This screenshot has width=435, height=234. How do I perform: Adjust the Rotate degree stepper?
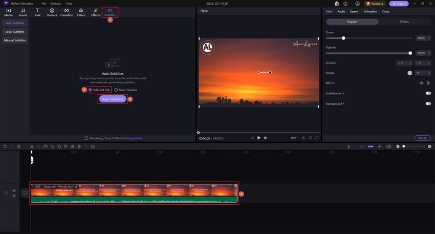429,73
